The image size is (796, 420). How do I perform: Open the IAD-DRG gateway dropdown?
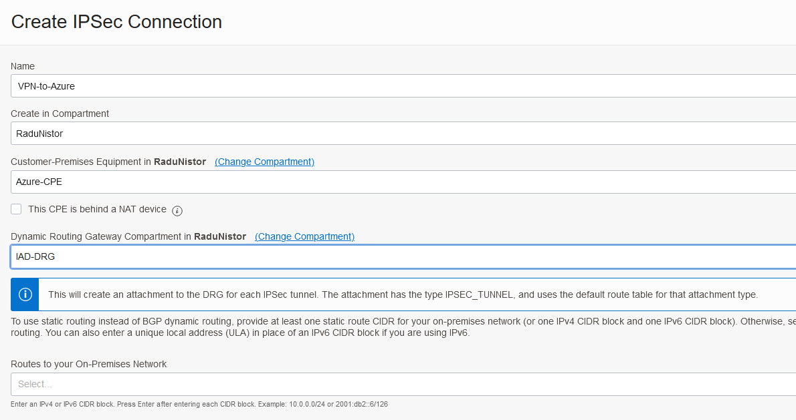tap(403, 256)
